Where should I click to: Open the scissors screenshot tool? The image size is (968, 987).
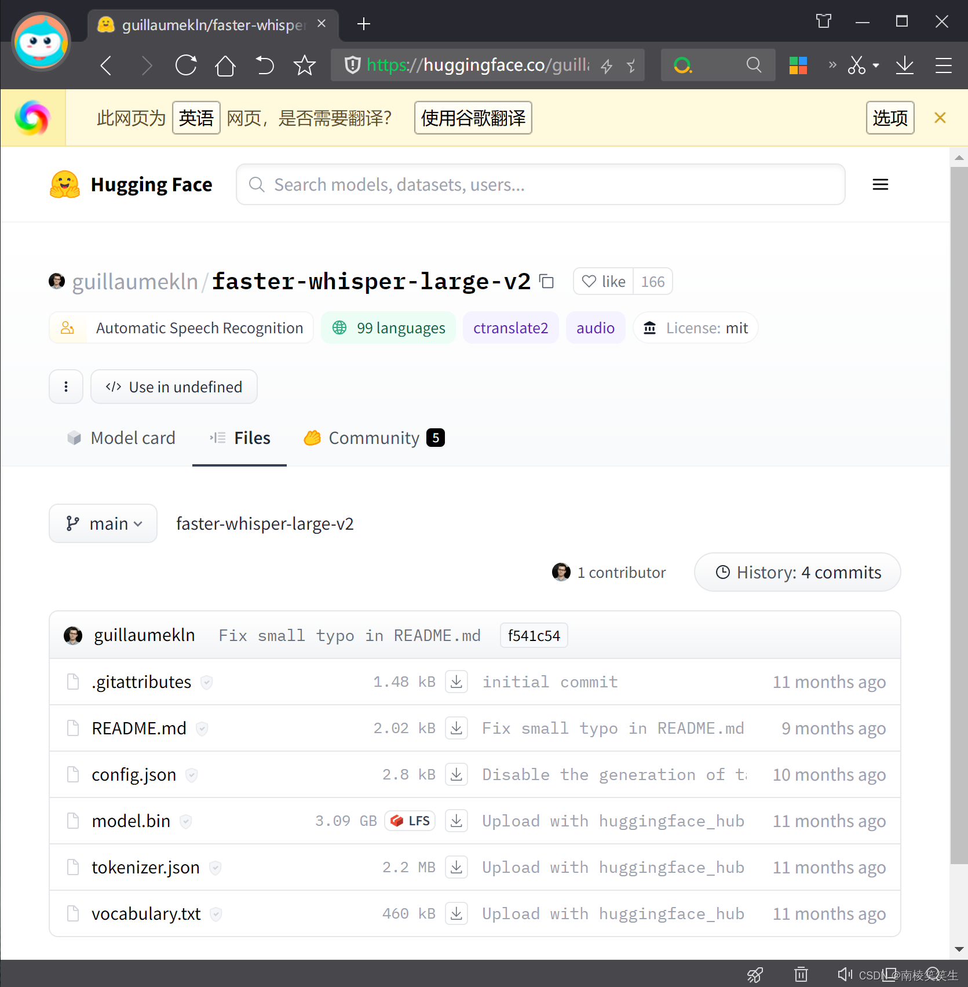coord(856,65)
